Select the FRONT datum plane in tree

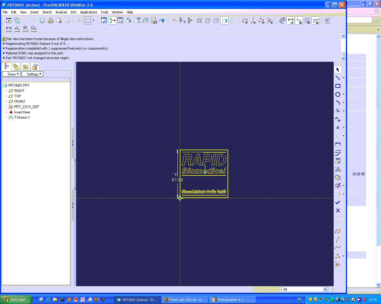[20, 102]
